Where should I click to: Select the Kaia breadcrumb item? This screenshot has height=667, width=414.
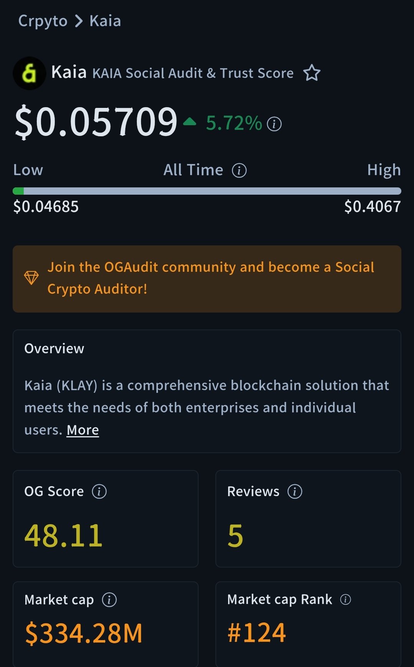click(x=105, y=21)
